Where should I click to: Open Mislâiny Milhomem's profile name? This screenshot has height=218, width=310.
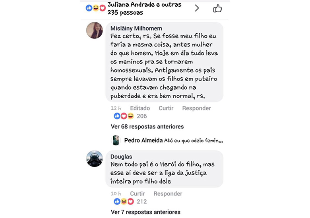(136, 29)
